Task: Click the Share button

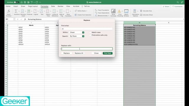Action: (x=166, y=6)
